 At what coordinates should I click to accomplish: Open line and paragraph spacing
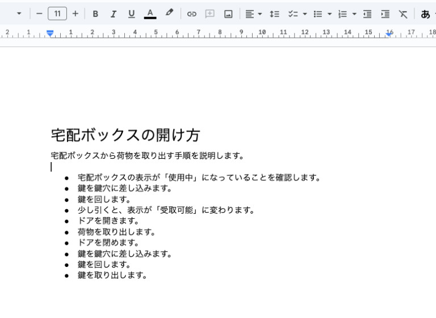[274, 14]
